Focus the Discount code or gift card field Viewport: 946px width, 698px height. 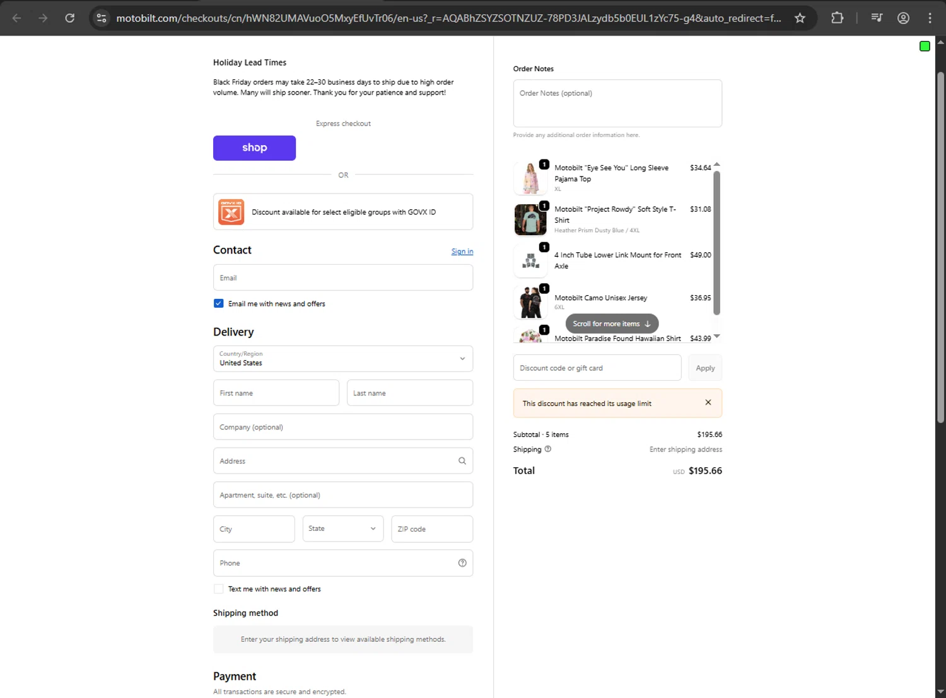click(x=597, y=368)
